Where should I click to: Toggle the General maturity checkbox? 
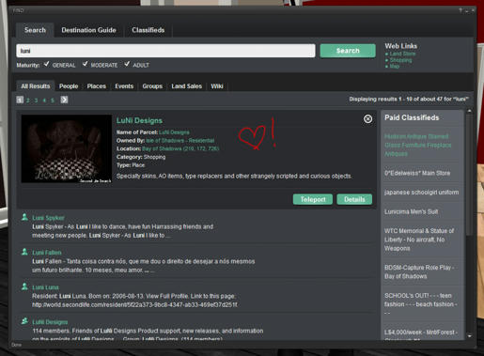click(x=46, y=64)
